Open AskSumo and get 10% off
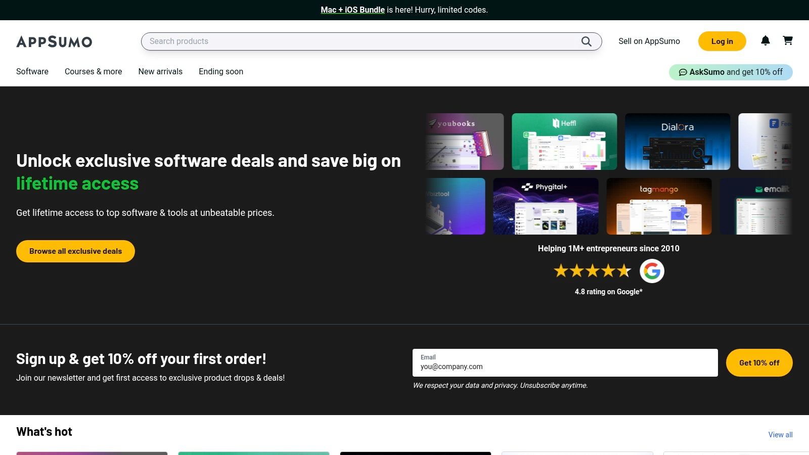809x455 pixels. point(731,72)
